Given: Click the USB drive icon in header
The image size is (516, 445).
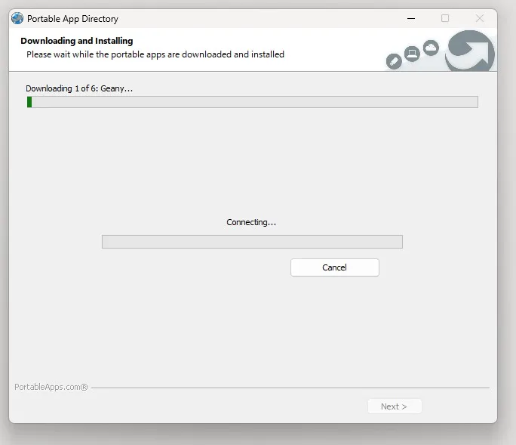Looking at the screenshot, I should click(x=394, y=61).
